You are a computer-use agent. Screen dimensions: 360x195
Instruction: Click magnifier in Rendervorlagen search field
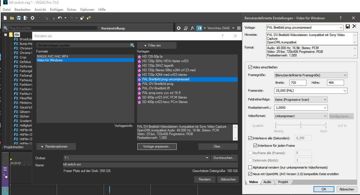pyautogui.click(x=132, y=45)
